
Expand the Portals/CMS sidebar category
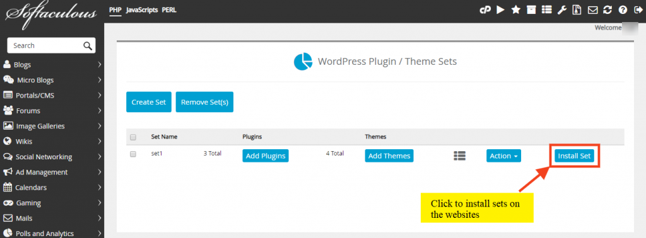pos(52,95)
